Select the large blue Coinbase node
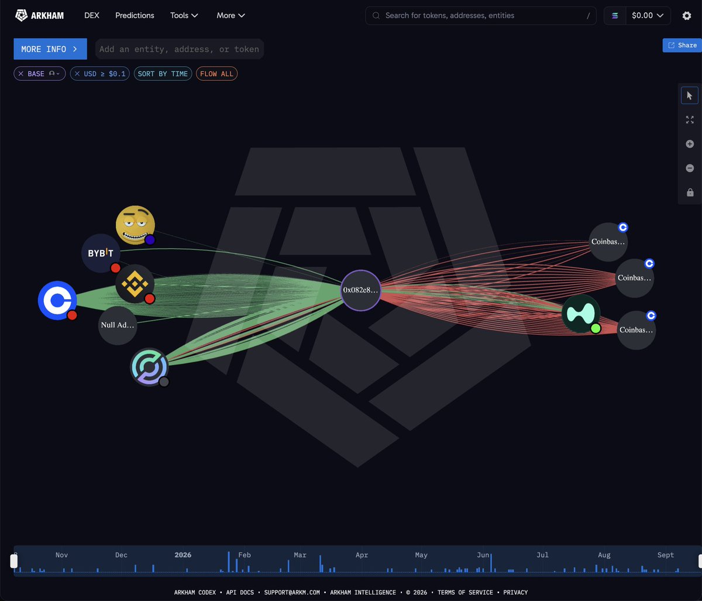 point(57,301)
